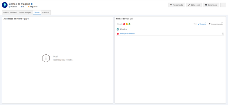Open the more options ellipsis menu
The width and height of the screenshot is (228, 105).
tap(223, 5)
